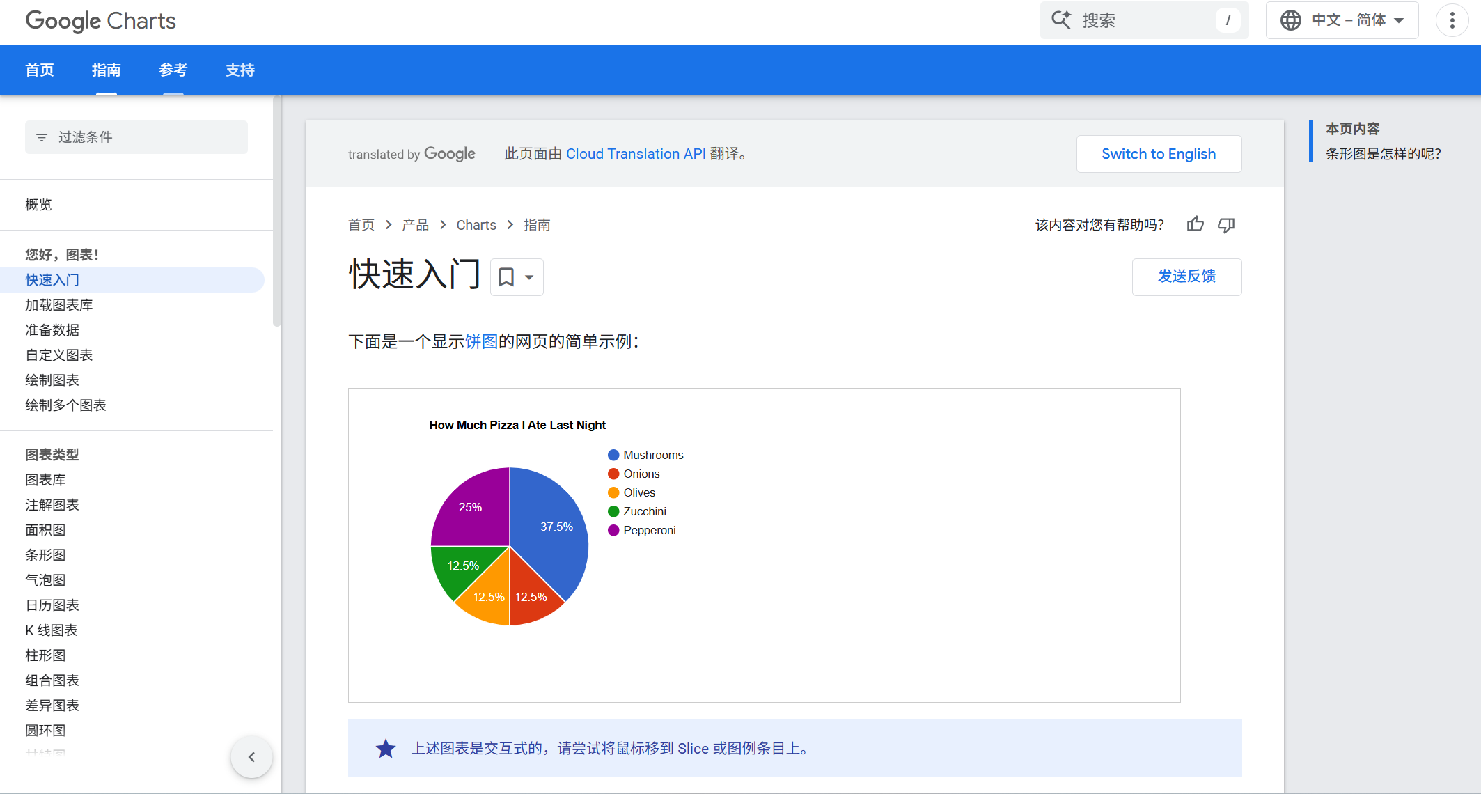Click the search magnifier icon
The width and height of the screenshot is (1481, 794).
pyautogui.click(x=1061, y=20)
